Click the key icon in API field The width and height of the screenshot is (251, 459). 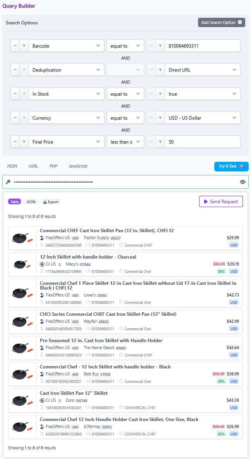click(8, 182)
